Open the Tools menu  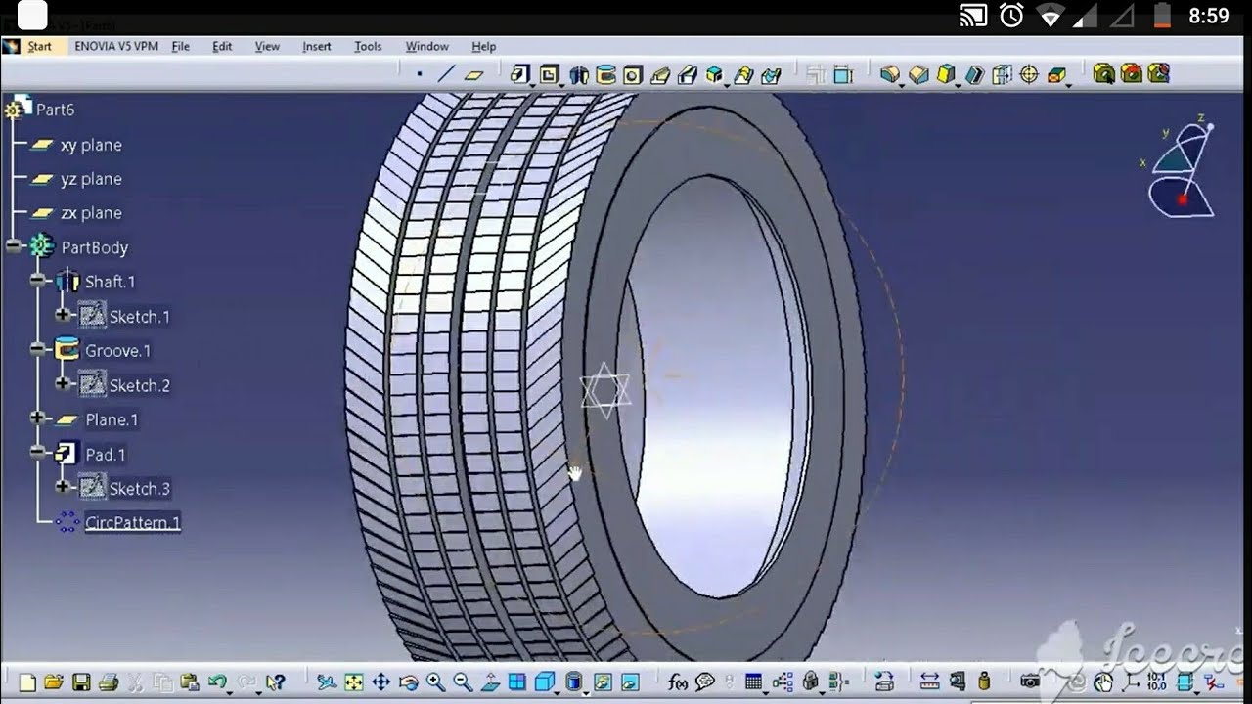point(368,46)
